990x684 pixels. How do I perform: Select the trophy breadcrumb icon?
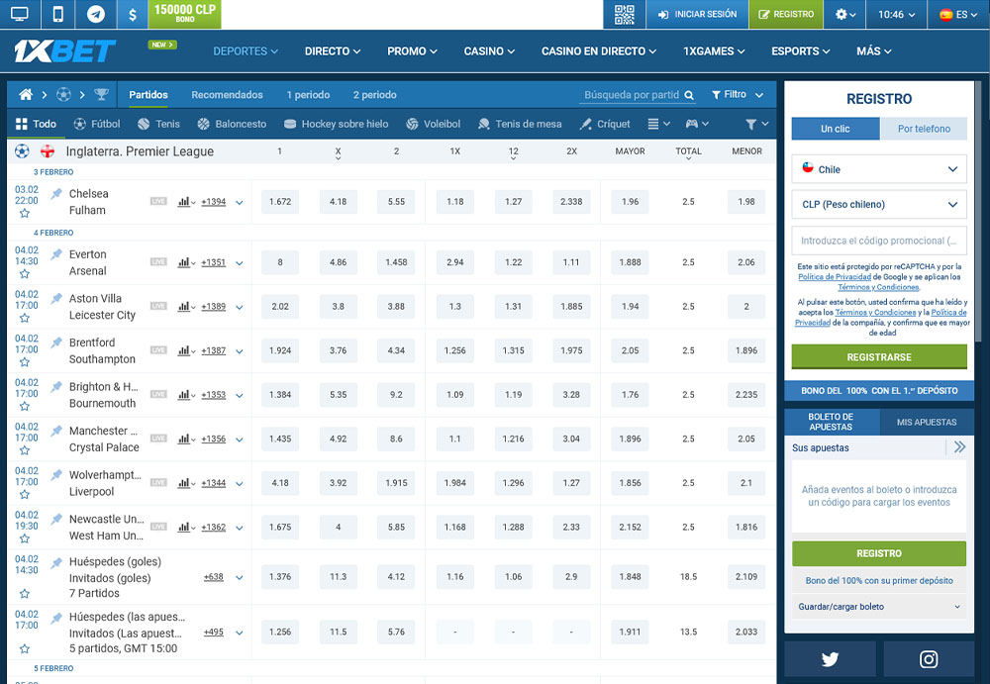(x=101, y=95)
